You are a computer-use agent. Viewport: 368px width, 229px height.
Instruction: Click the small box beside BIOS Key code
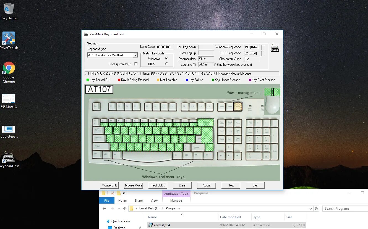[263, 53]
